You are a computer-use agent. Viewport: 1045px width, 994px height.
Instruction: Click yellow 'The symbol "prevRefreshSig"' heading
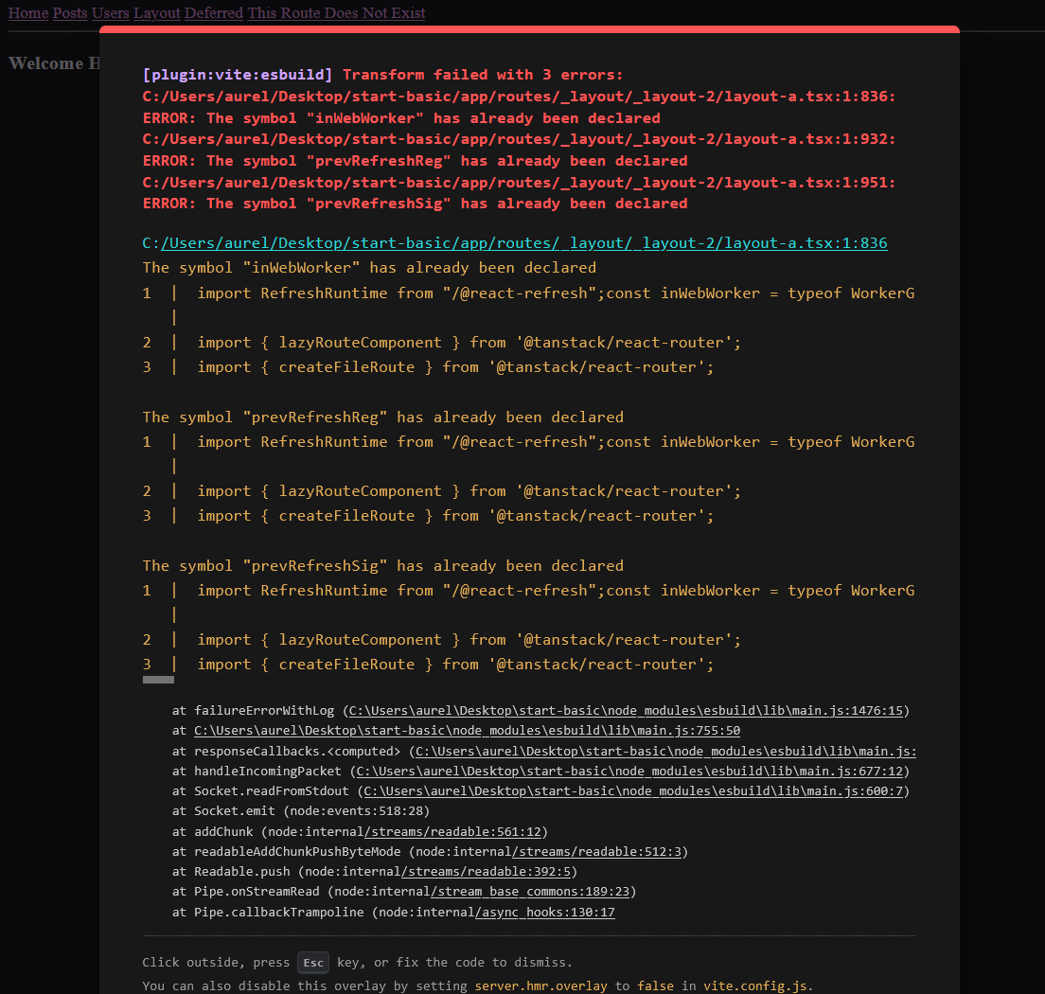383,566
